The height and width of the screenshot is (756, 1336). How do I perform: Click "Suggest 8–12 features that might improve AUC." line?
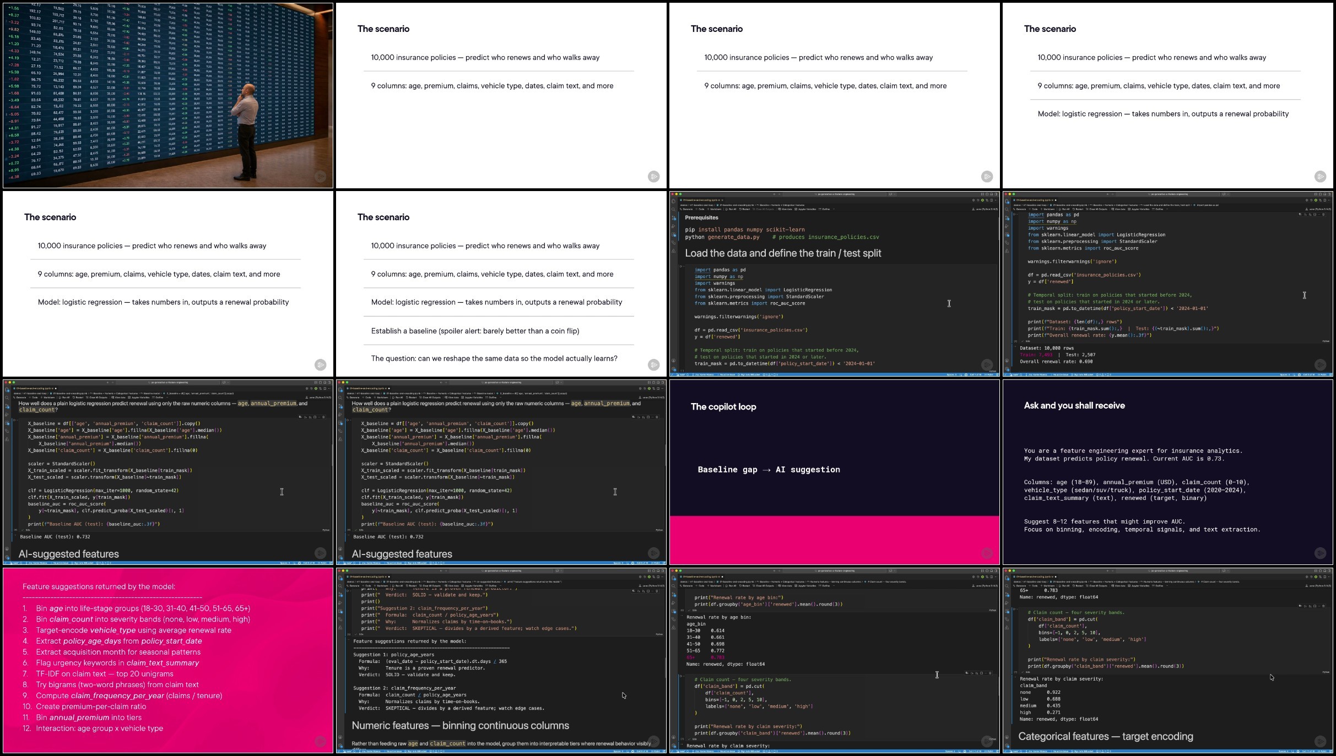coord(1105,522)
